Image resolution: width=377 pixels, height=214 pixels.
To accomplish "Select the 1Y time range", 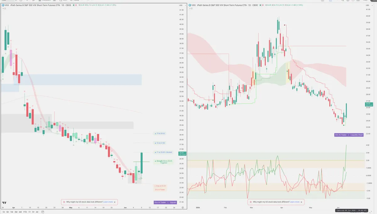I will click(x=29, y=212).
